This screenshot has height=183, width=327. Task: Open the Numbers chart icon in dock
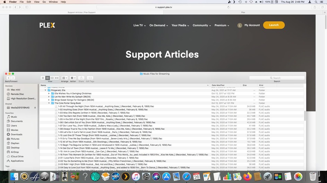coord(227,177)
